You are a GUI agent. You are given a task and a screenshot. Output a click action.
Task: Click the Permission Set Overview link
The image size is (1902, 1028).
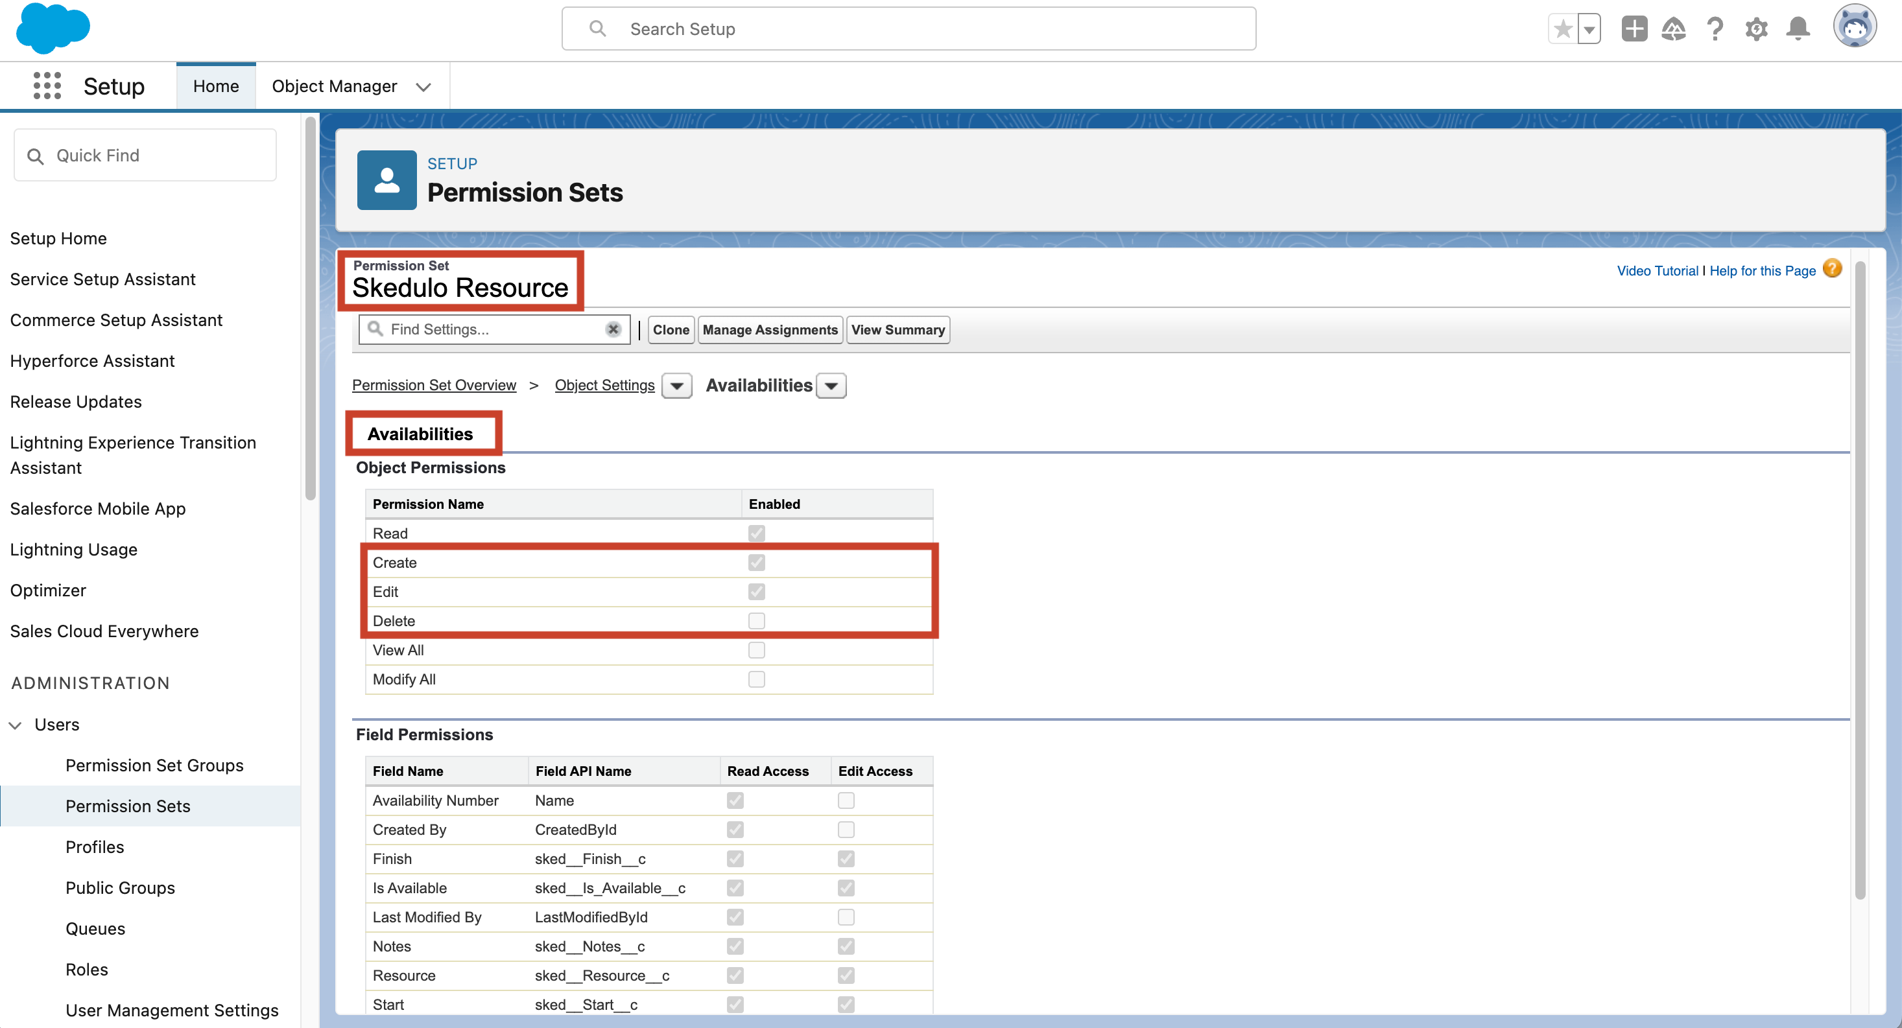pyautogui.click(x=436, y=385)
